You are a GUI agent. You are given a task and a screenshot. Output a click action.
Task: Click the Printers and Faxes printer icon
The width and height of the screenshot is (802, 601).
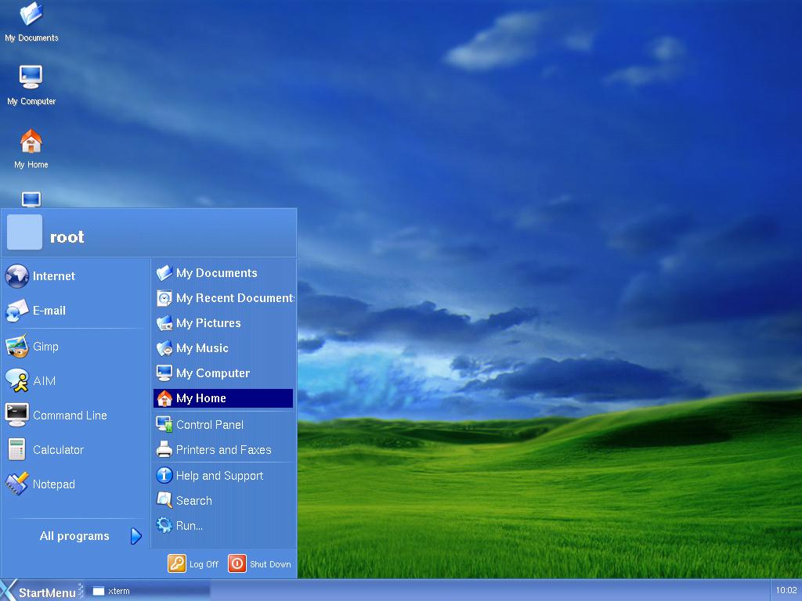pos(164,449)
